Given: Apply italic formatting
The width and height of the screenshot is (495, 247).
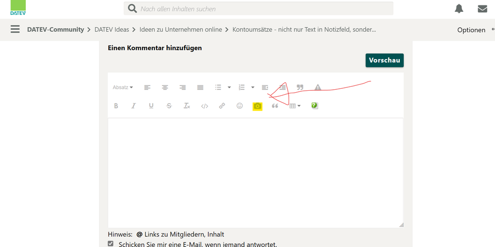Looking at the screenshot, I should 133,106.
